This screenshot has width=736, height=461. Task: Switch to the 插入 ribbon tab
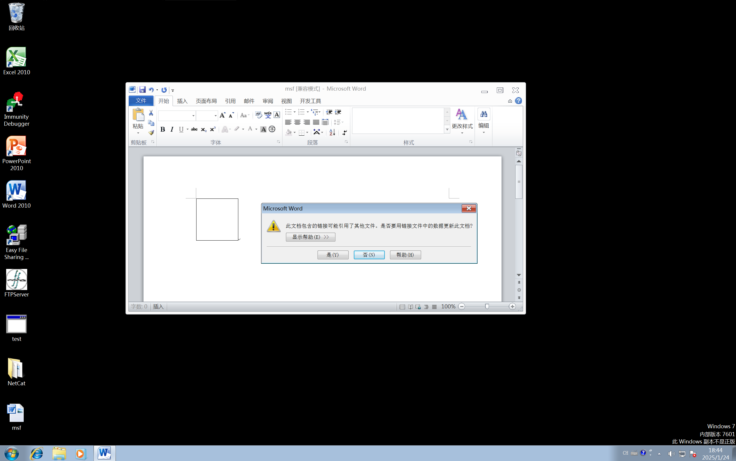click(182, 101)
